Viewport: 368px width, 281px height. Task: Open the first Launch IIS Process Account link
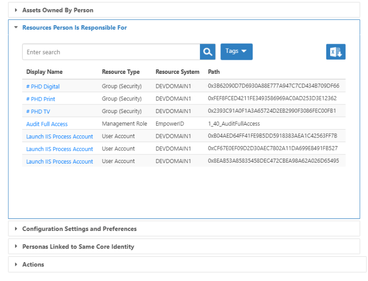pyautogui.click(x=59, y=137)
